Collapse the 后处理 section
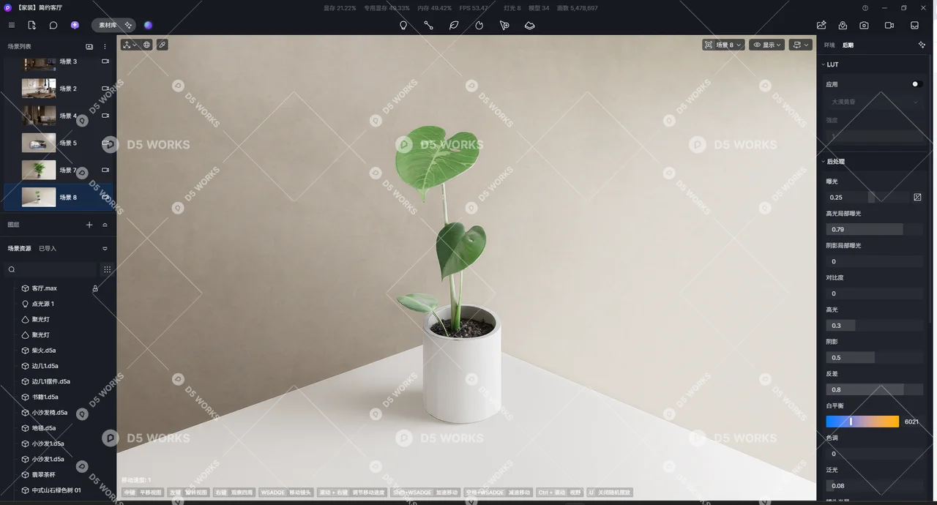The image size is (937, 505). coord(823,161)
